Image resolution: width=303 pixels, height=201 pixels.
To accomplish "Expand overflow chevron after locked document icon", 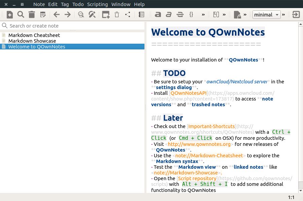I will pos(245,15).
